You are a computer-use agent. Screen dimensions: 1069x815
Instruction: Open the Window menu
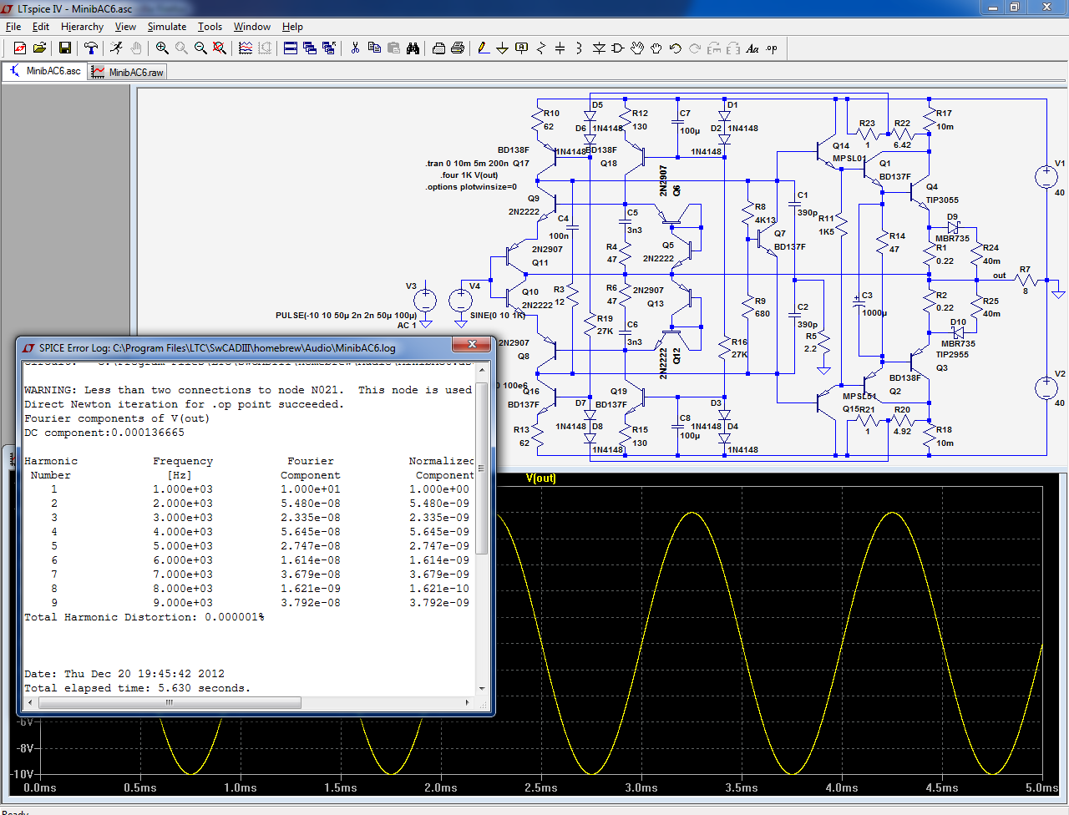point(252,27)
